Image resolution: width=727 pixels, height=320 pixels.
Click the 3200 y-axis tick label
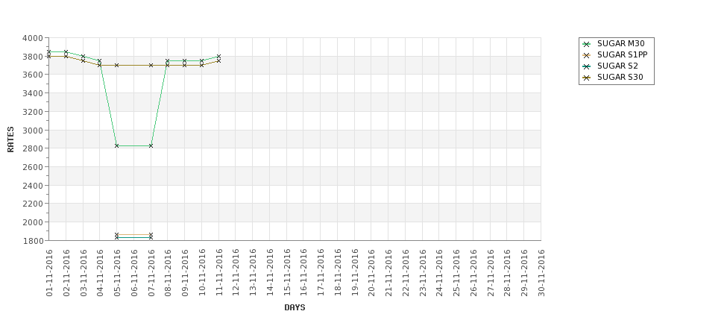pyautogui.click(x=33, y=112)
